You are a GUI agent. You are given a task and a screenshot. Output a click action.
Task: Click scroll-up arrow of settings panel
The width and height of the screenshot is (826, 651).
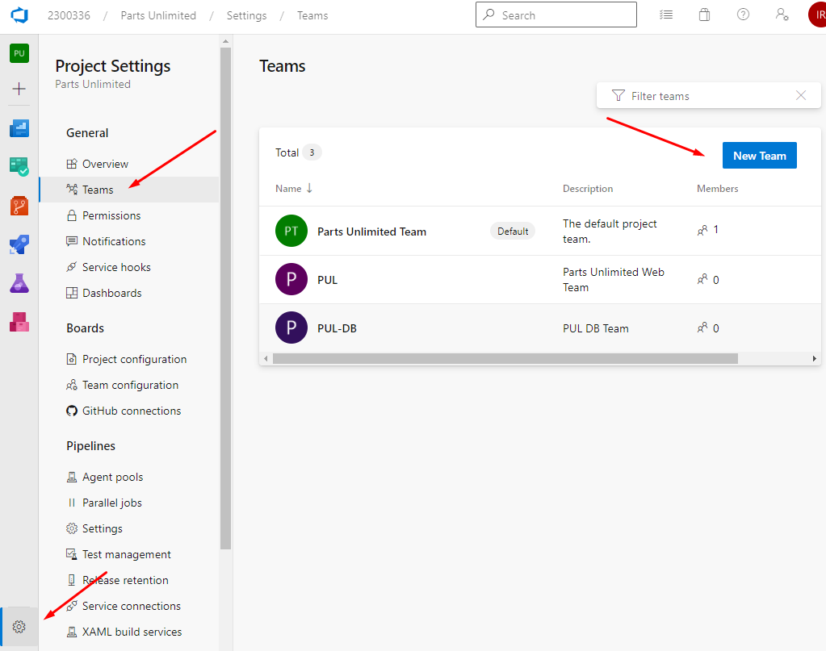pyautogui.click(x=225, y=41)
